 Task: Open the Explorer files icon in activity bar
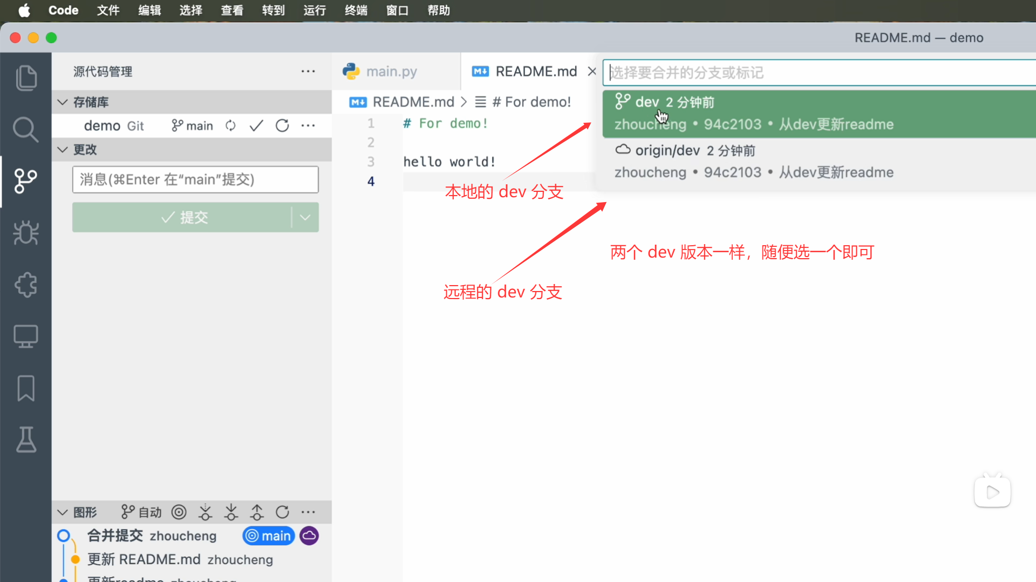point(26,78)
